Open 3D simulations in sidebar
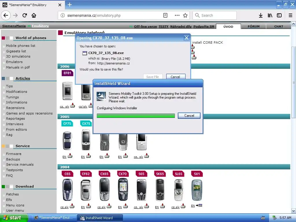The width and height of the screenshot is (296, 222). [x=18, y=56]
